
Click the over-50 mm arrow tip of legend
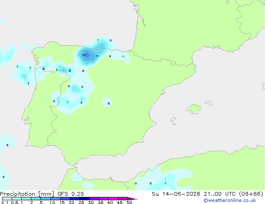tap(132, 199)
